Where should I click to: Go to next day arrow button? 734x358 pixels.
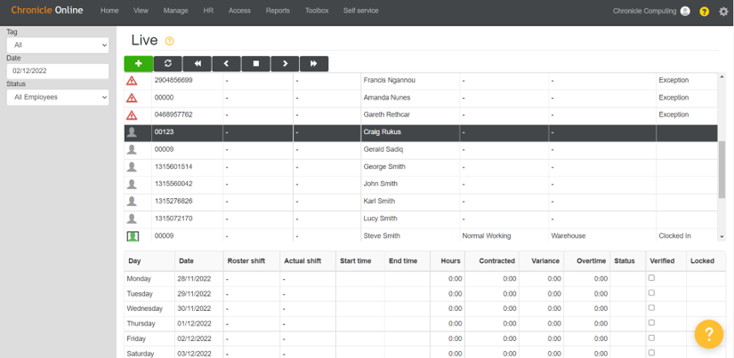285,64
